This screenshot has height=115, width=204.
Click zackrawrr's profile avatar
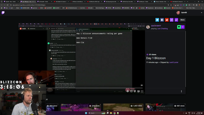click(148, 27)
